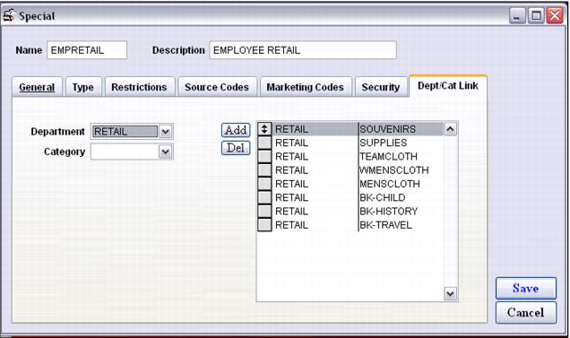This screenshot has height=338, width=570.
Task: Click the WMENSCLOTH category cell
Action: click(x=401, y=170)
